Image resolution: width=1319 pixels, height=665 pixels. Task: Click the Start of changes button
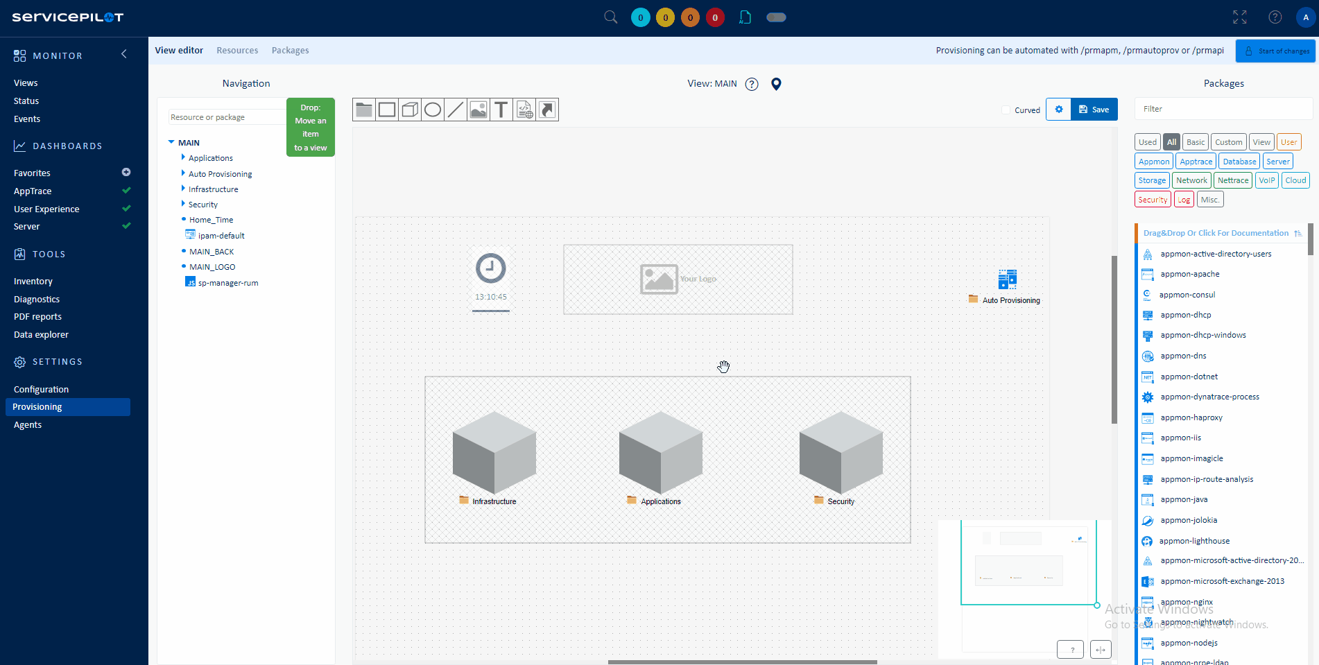click(x=1275, y=51)
